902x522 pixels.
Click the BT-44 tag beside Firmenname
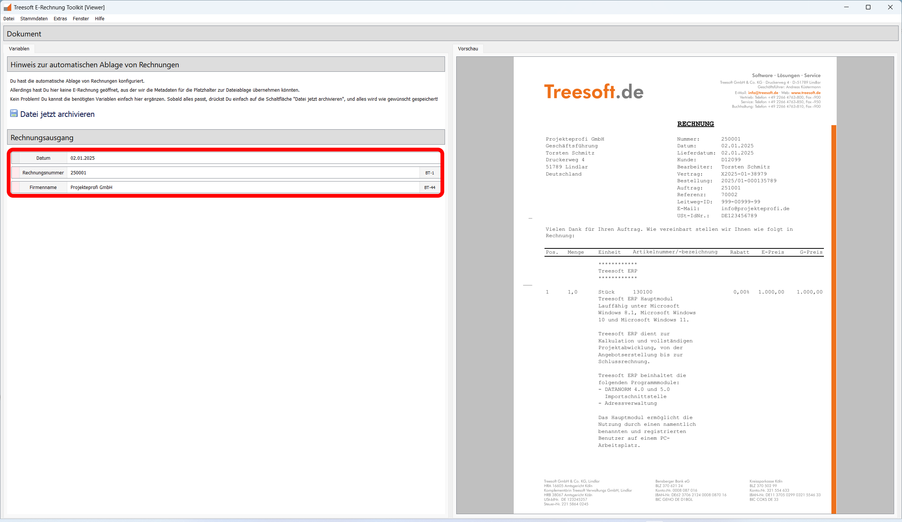tap(430, 188)
